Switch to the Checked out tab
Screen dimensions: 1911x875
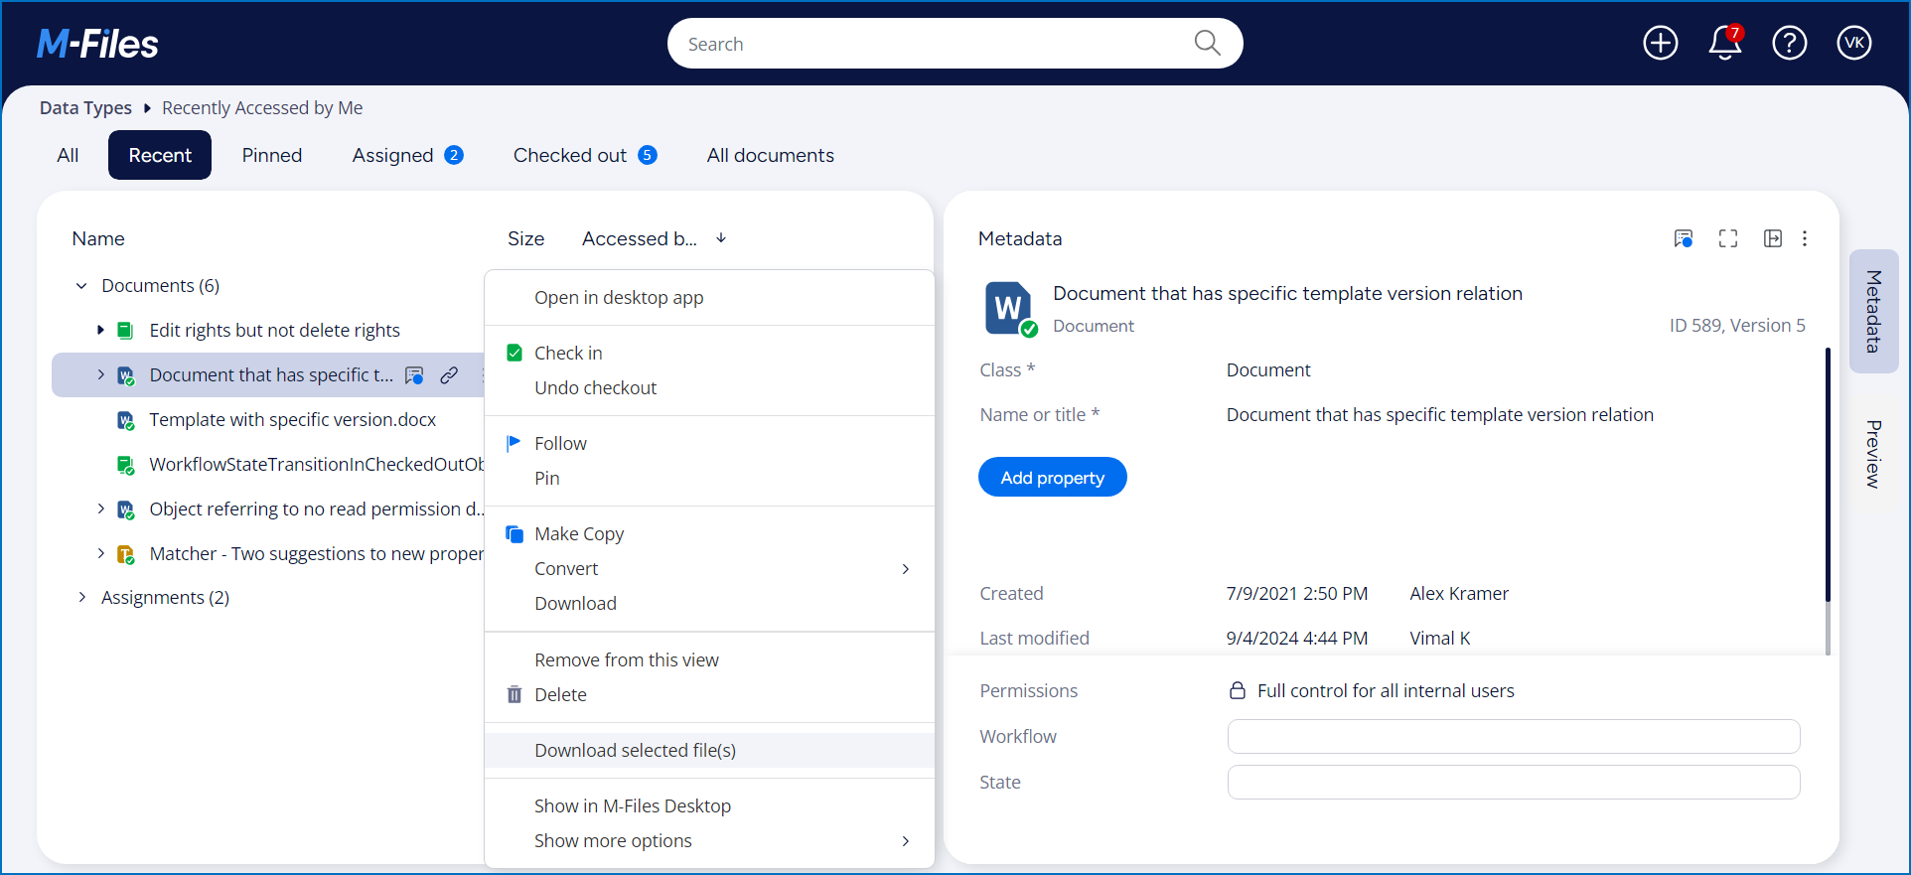click(x=585, y=155)
